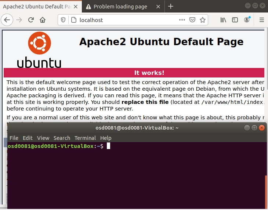Close the Firefox browser window
This screenshot has width=268, height=210.
pos(262,6)
